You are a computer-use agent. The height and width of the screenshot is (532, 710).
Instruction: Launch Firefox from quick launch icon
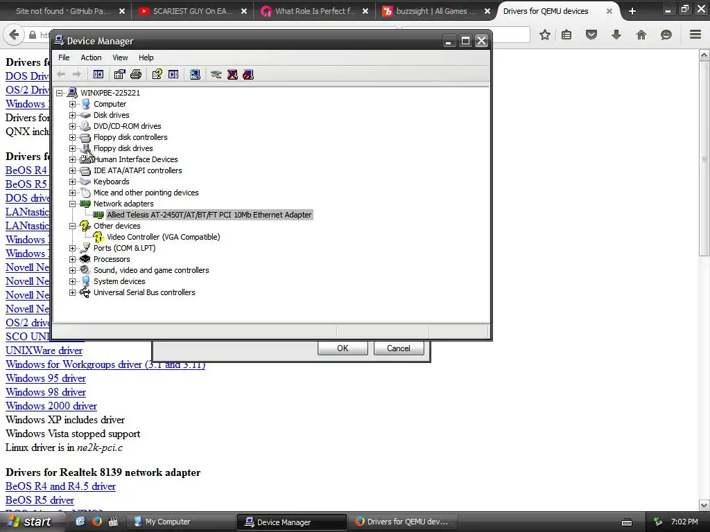pos(97,522)
